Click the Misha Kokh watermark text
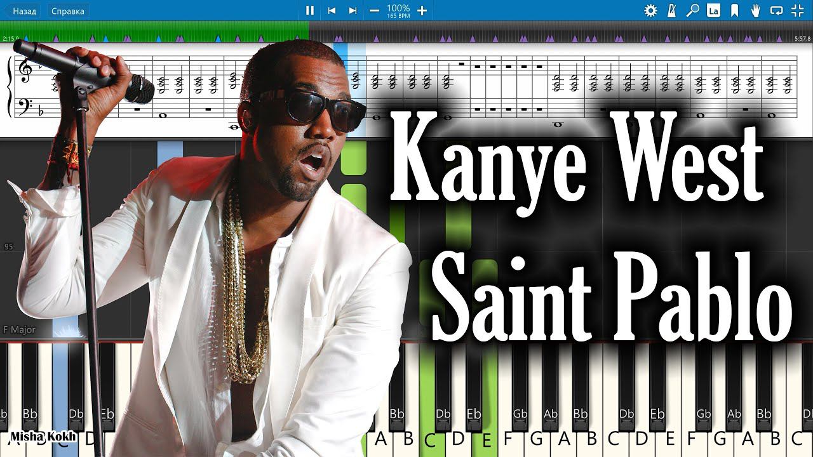Screen dimensions: 813x457 pyautogui.click(x=43, y=437)
